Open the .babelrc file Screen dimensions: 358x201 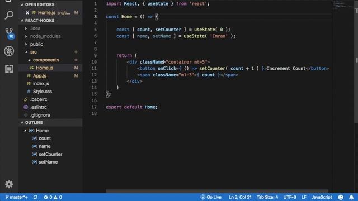point(39,99)
